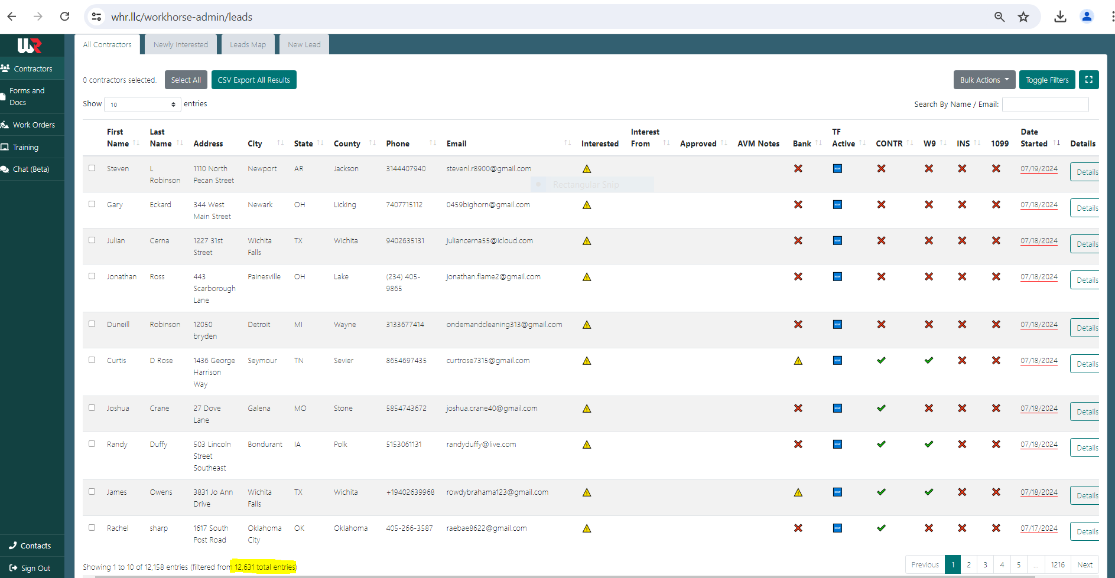Select the checkbox for Randy Duffy
This screenshot has height=578, width=1115.
[x=92, y=443]
